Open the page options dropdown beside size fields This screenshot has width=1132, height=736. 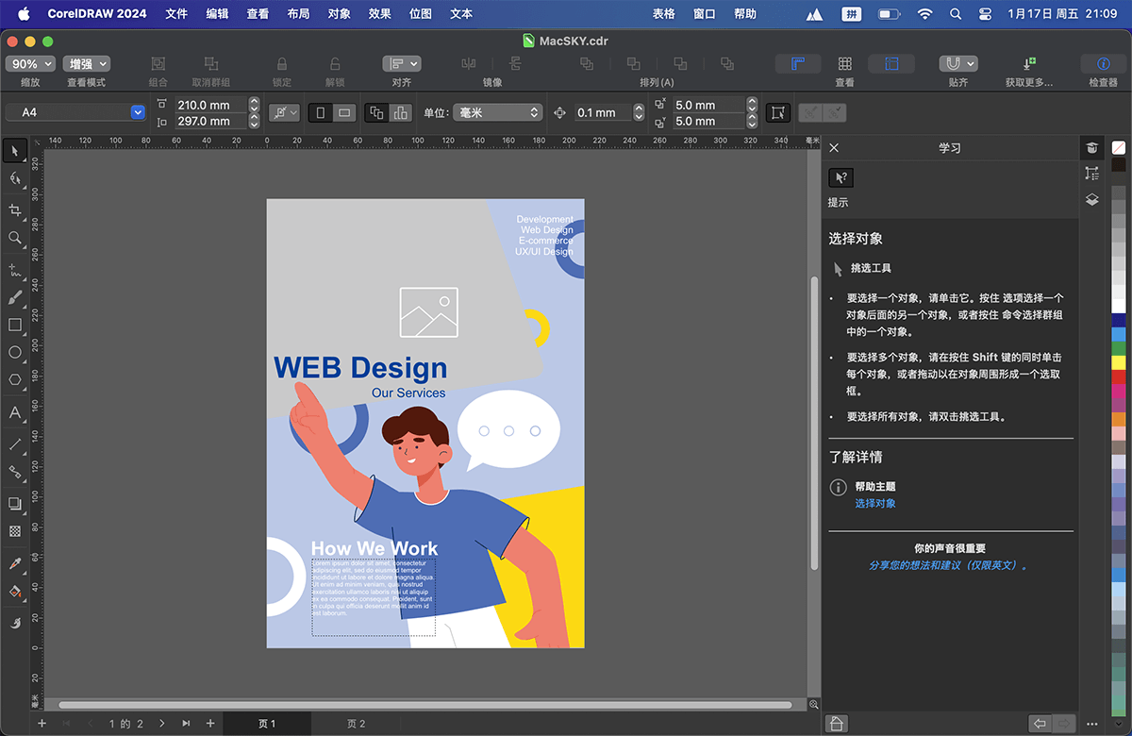(x=283, y=112)
